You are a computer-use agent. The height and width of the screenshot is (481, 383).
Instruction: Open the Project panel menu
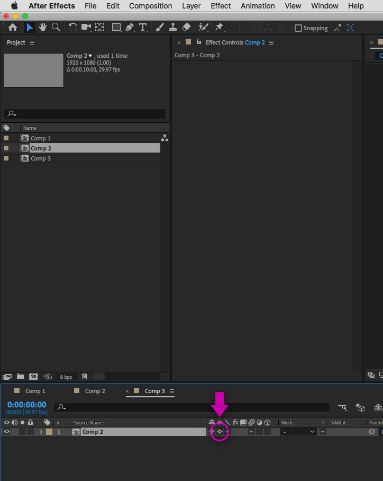tap(32, 42)
